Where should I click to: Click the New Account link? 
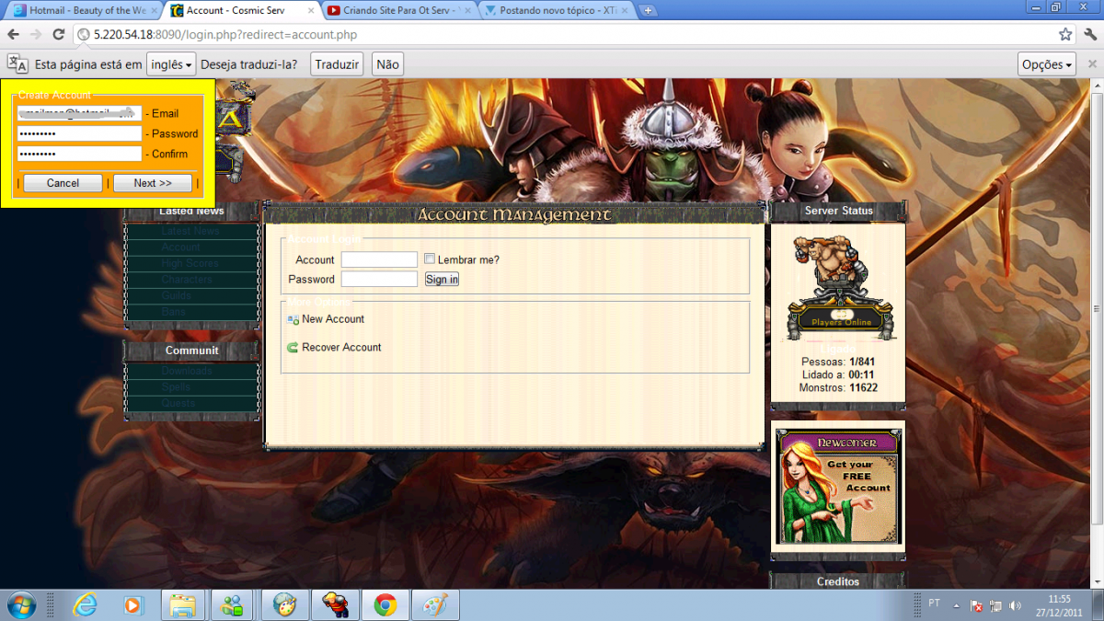click(x=333, y=319)
